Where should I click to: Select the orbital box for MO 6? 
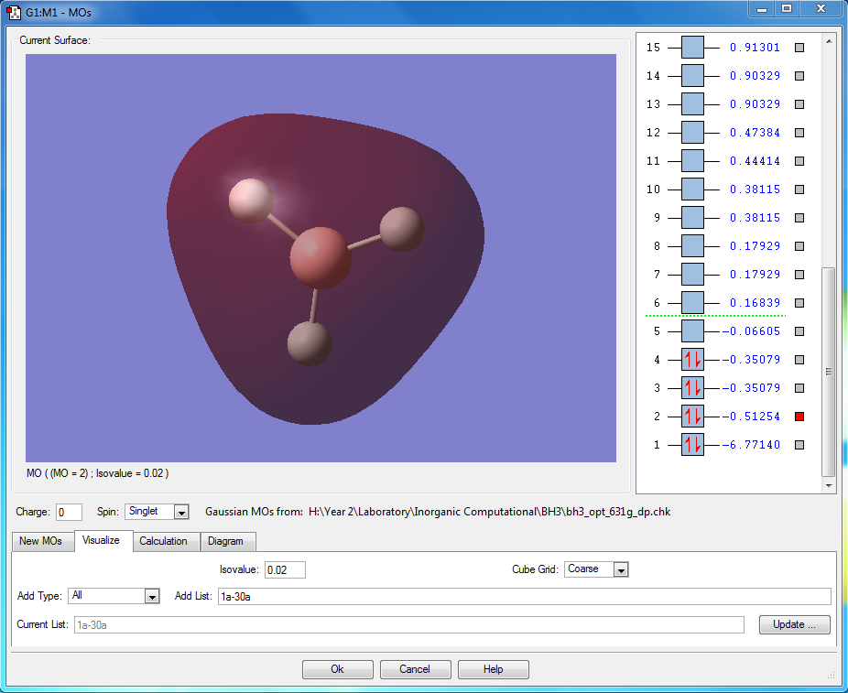[692, 303]
